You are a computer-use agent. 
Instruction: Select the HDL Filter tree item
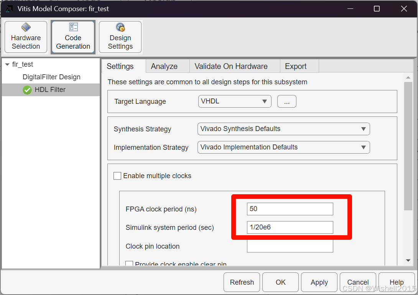(x=51, y=90)
